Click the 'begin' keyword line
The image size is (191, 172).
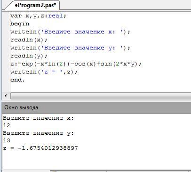[x=20, y=24]
